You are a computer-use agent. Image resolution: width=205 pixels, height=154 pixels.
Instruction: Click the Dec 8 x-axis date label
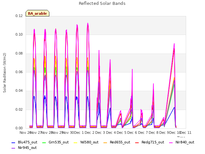(154, 133)
